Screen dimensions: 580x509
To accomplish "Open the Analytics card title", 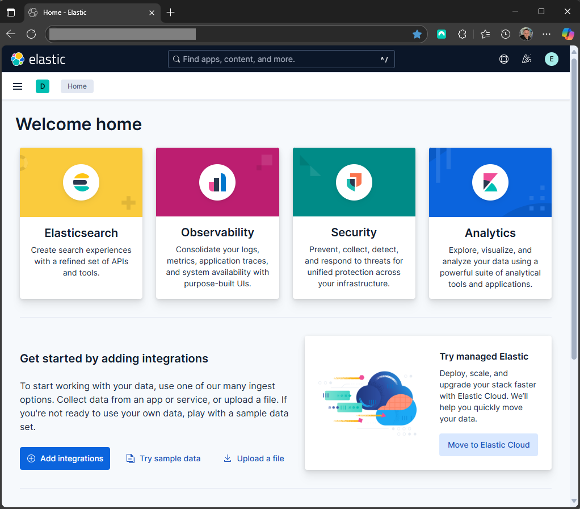I will pos(490,233).
